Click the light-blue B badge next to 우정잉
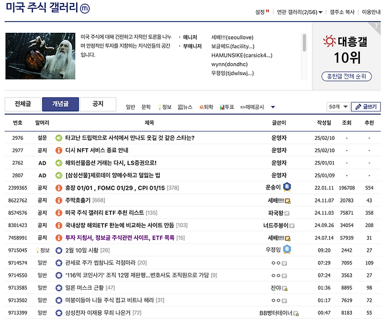This screenshot has height=319, width=385. click(x=287, y=249)
